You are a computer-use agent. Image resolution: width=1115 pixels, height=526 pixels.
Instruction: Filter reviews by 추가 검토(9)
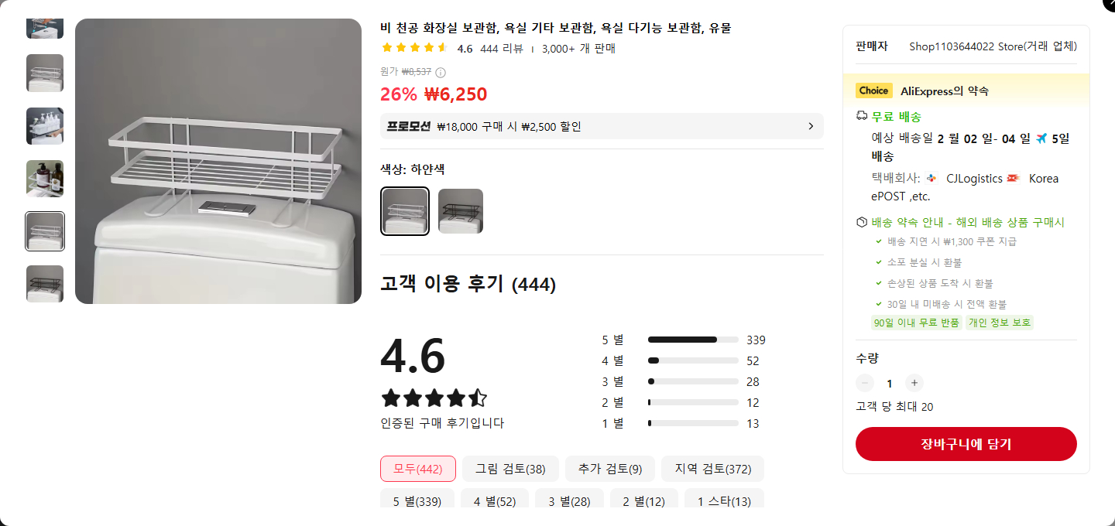[x=610, y=469]
